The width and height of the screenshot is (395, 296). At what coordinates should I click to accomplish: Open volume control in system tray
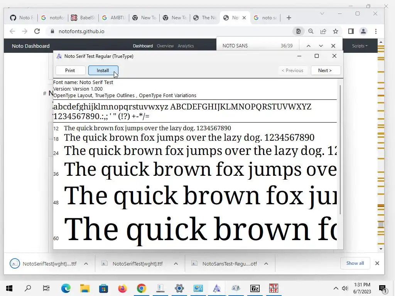coord(345,288)
